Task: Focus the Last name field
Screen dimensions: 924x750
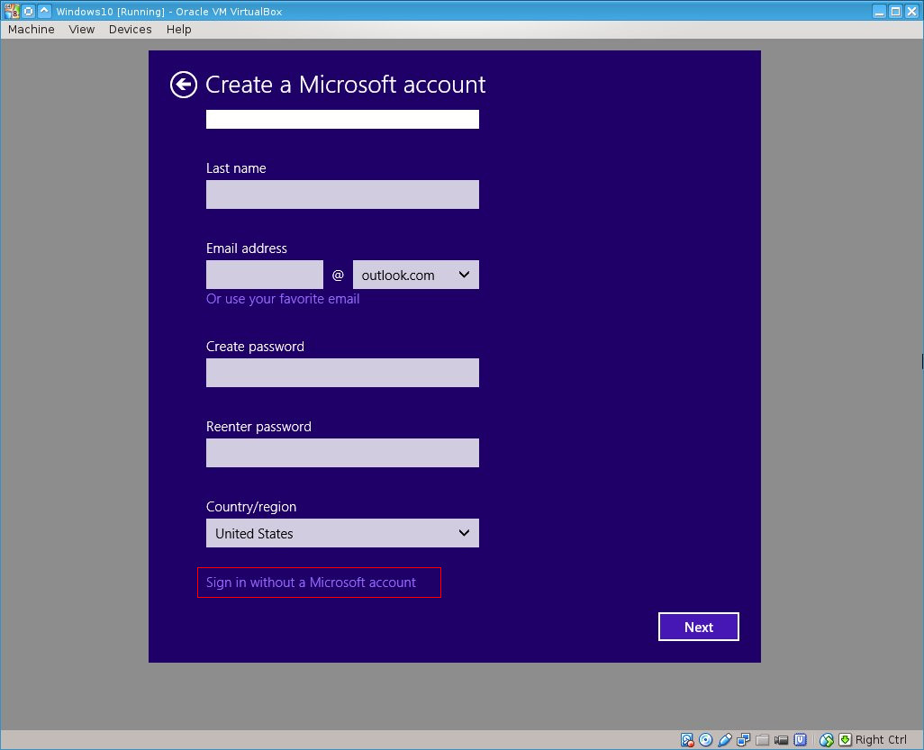Action: [342, 194]
